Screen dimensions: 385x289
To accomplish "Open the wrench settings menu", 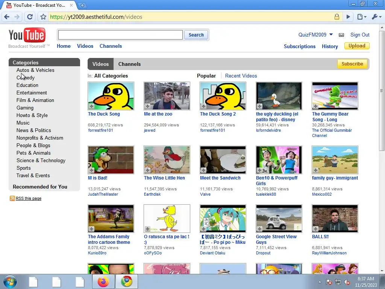I will [x=376, y=17].
